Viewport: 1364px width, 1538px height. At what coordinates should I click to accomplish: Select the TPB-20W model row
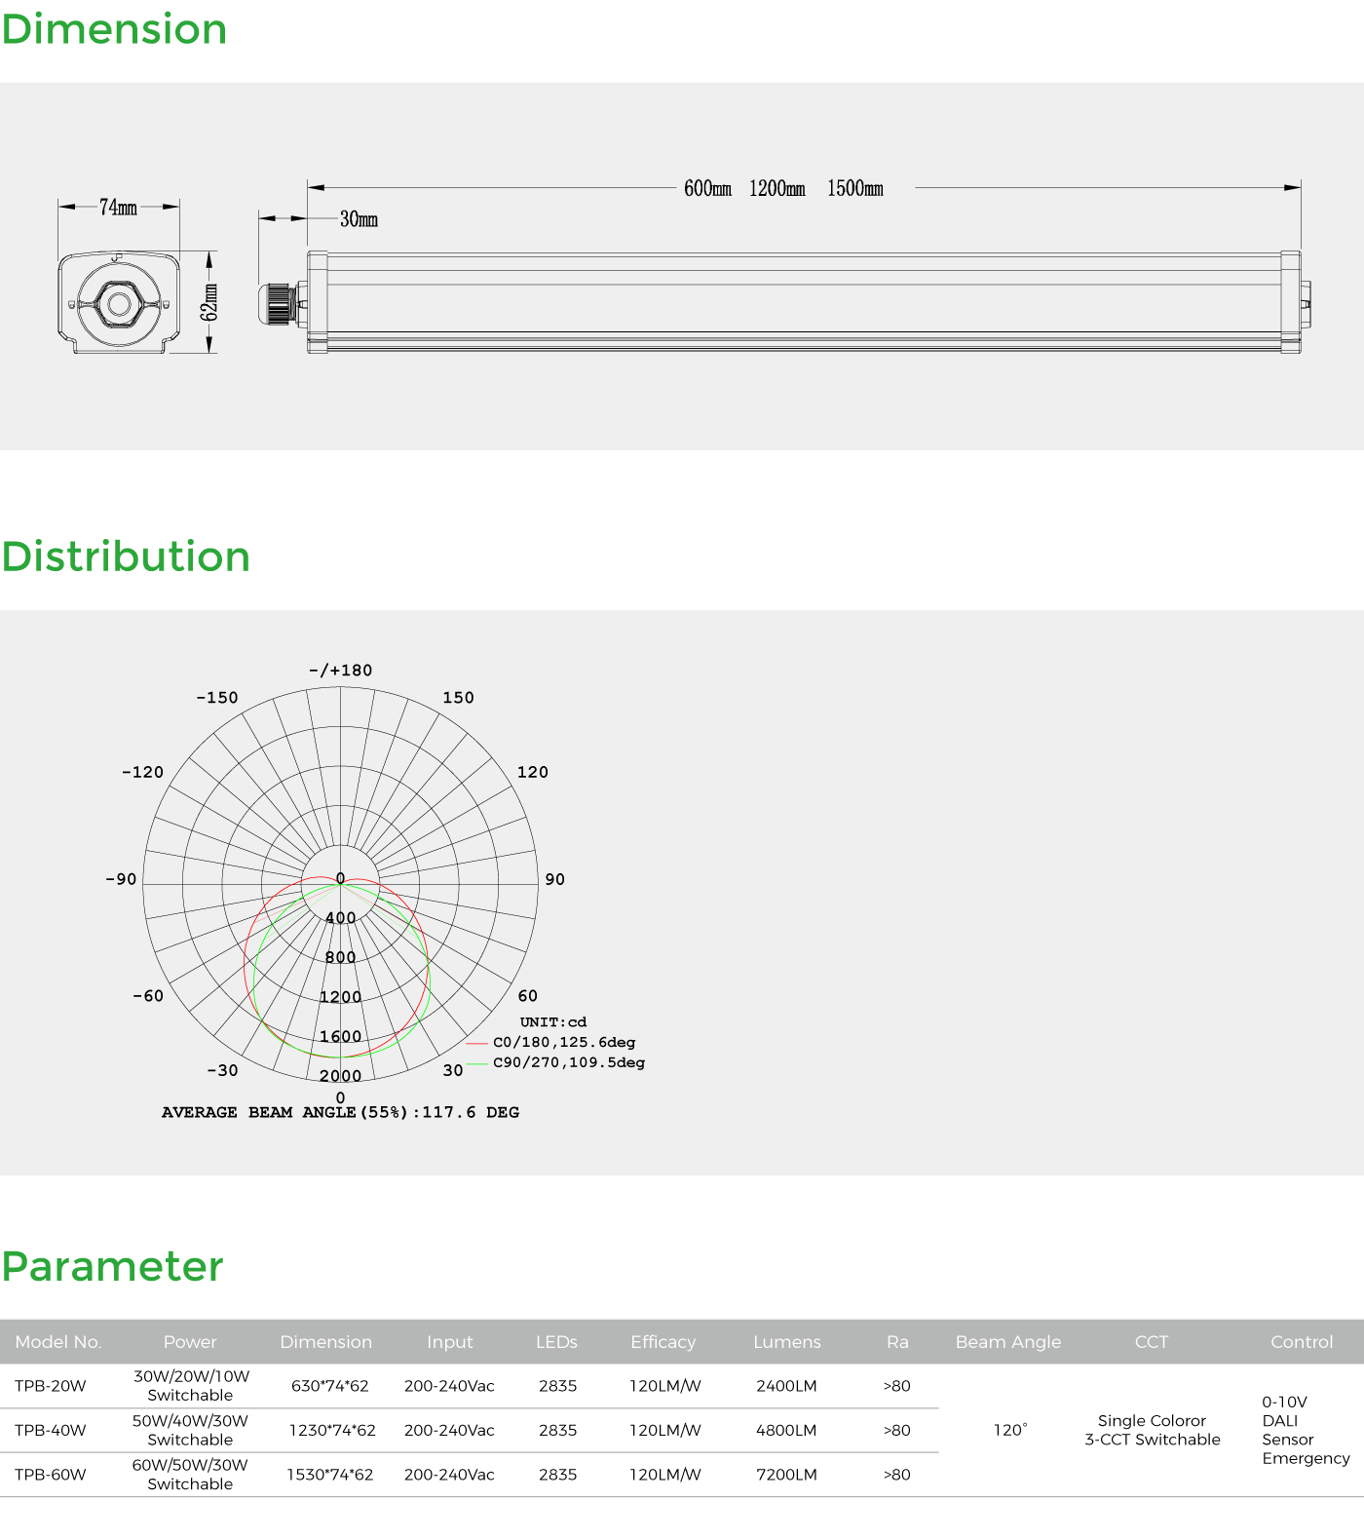tap(51, 1386)
